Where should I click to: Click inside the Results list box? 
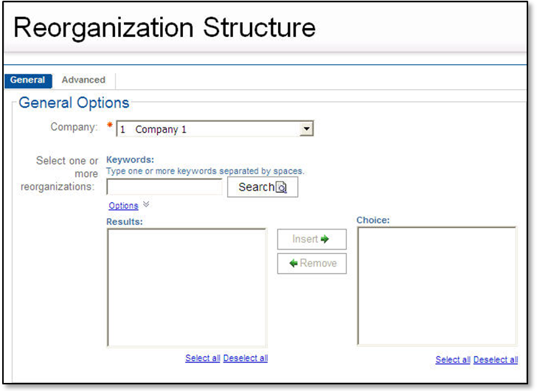(187, 287)
